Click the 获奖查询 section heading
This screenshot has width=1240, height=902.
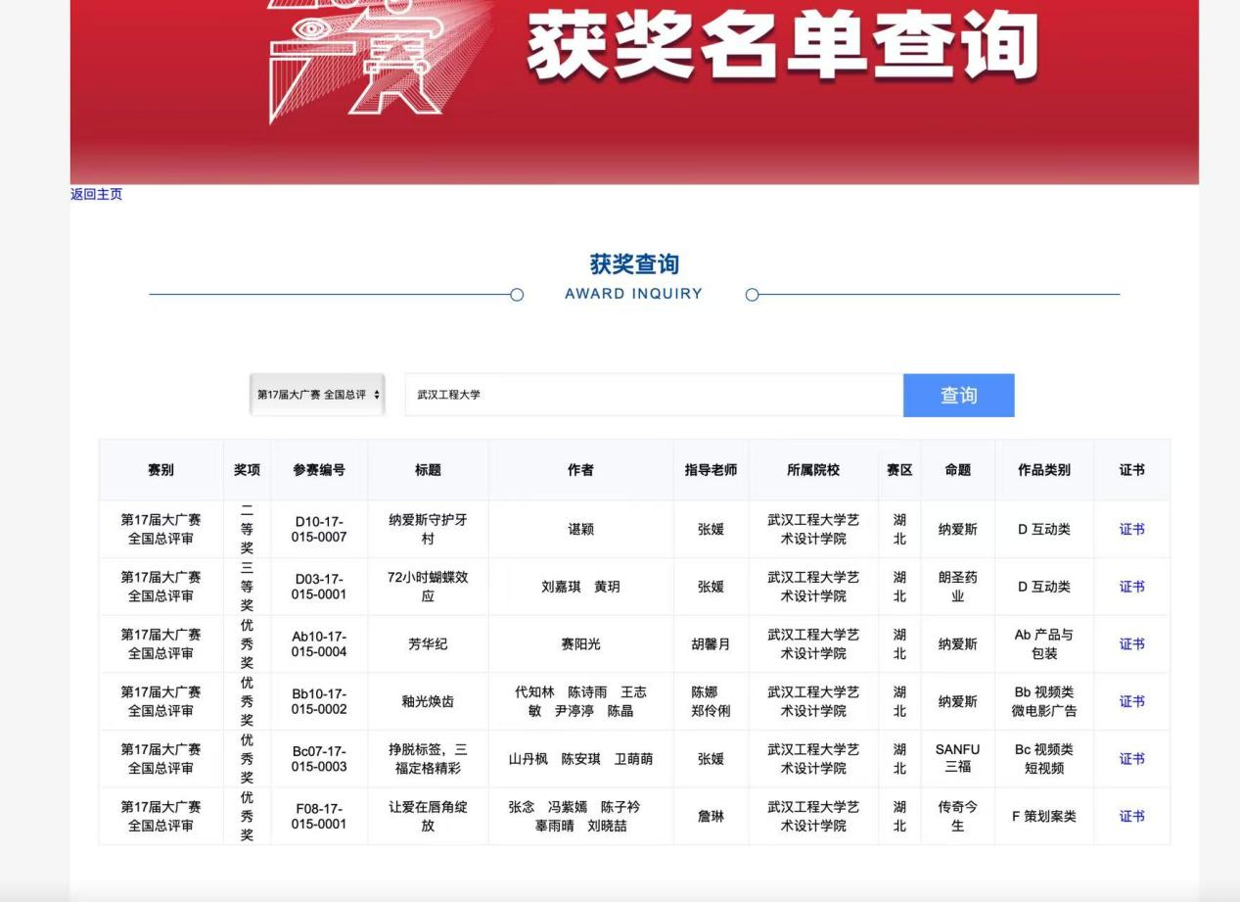tap(633, 264)
